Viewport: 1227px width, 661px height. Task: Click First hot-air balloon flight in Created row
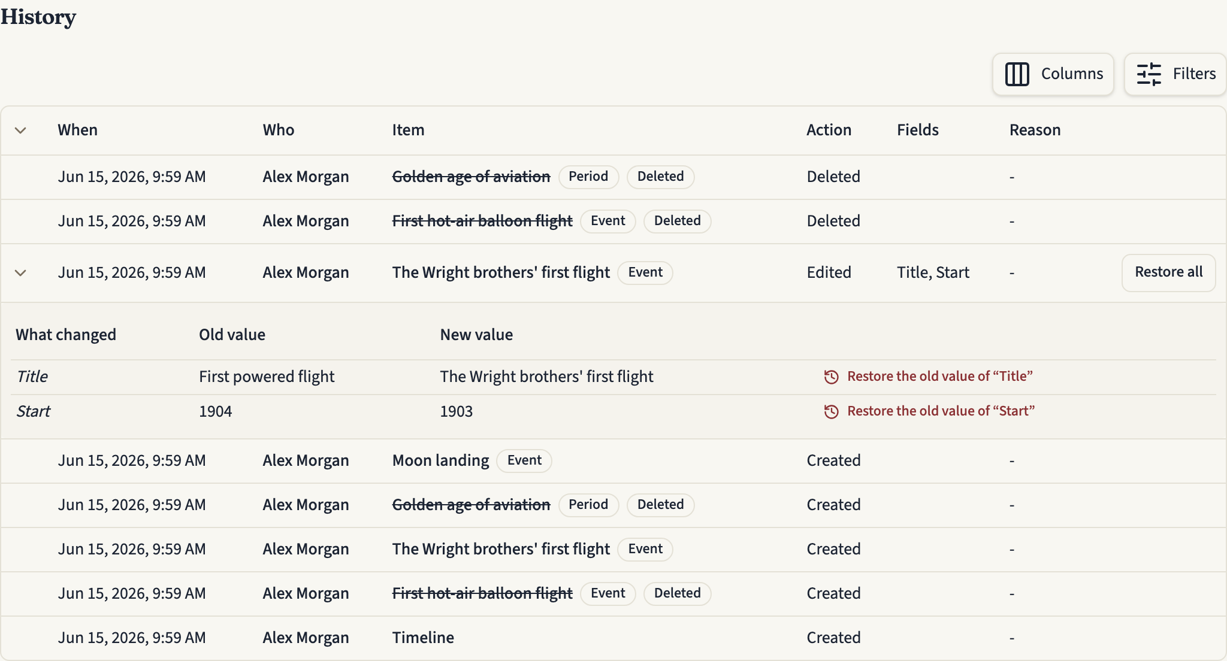click(482, 593)
